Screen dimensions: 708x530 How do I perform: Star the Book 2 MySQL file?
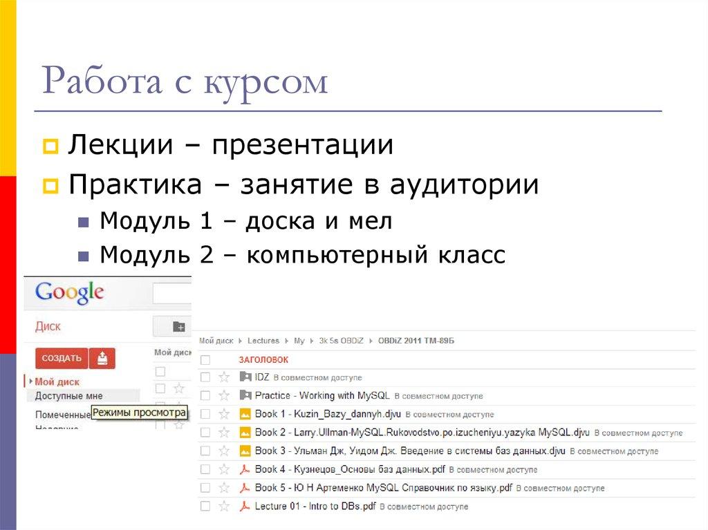coord(225,433)
